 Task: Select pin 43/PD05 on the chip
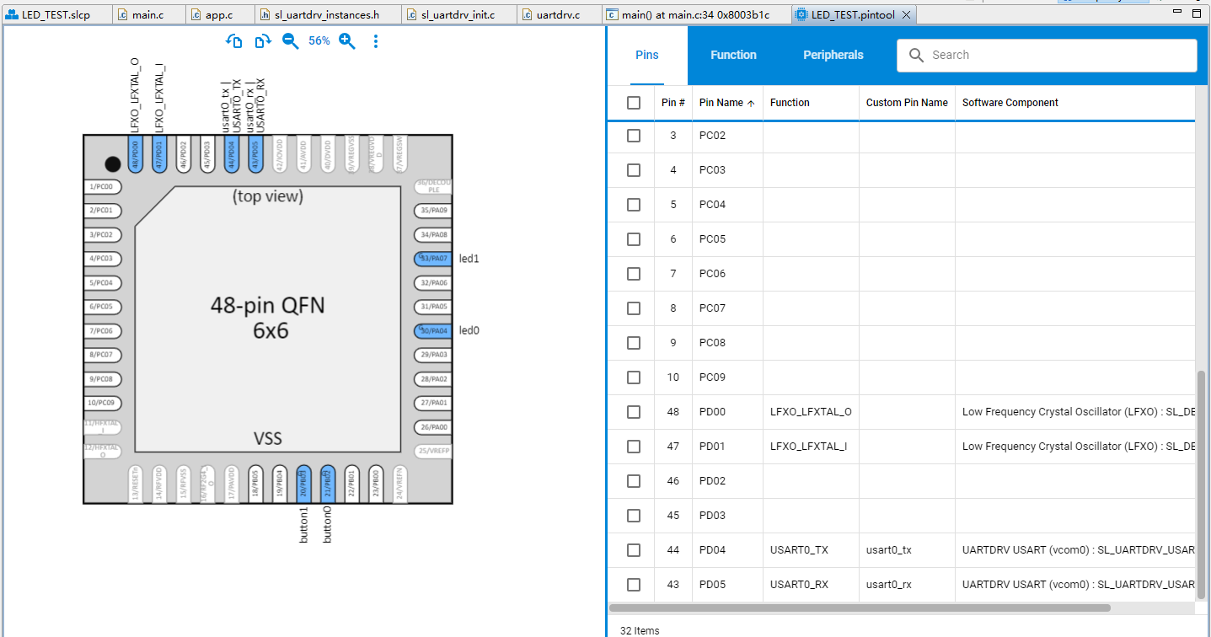click(256, 155)
